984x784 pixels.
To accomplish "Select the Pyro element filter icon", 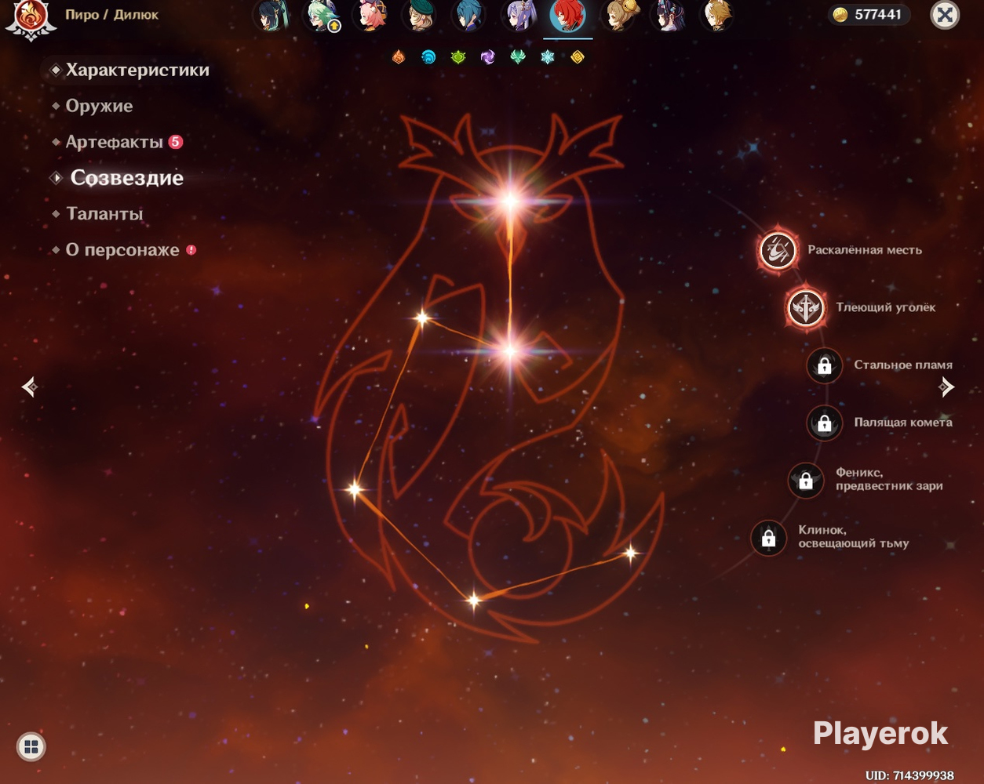I will pos(399,57).
